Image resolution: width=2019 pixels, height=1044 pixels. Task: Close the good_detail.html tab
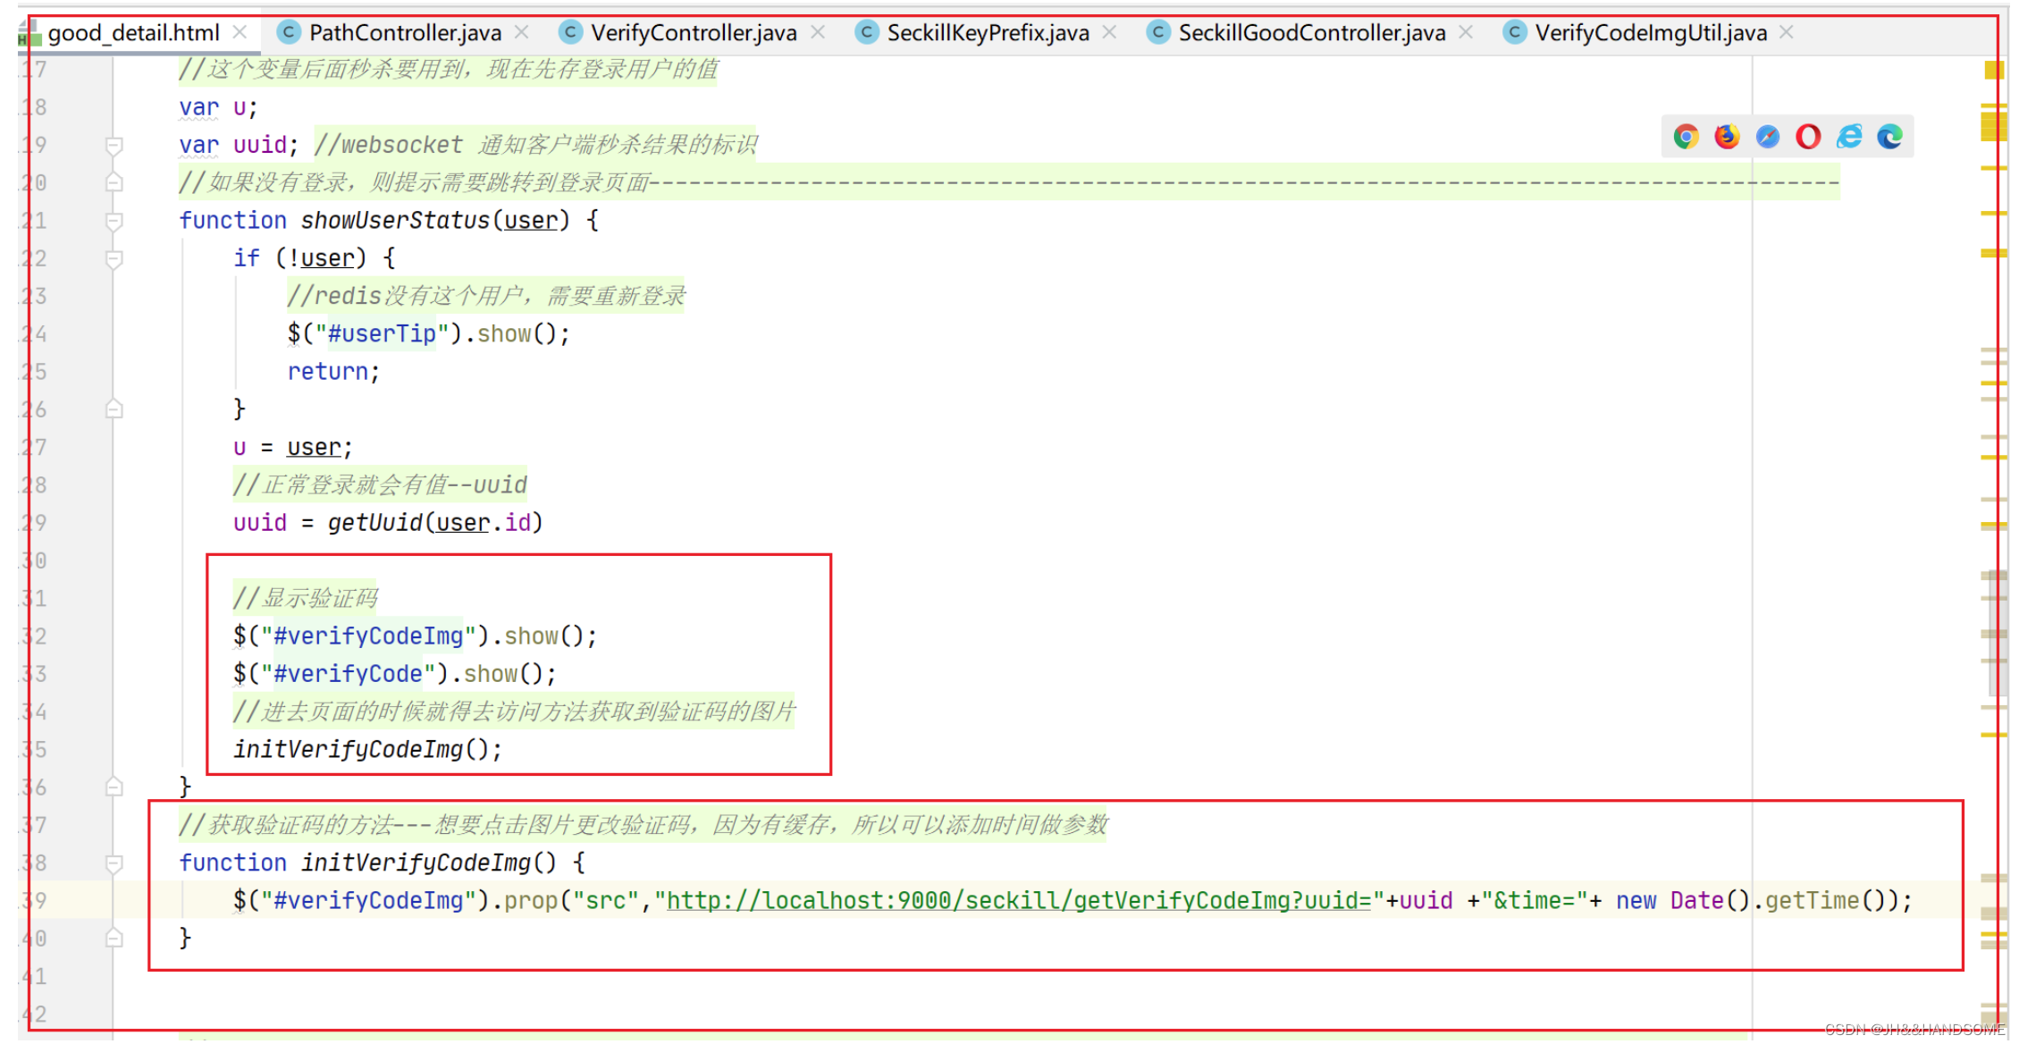tap(240, 33)
